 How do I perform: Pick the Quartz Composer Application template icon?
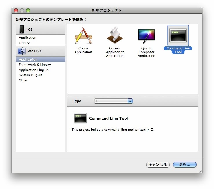tap(146, 36)
